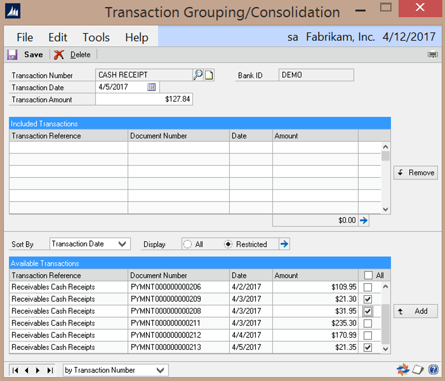The image size is (445, 381).
Task: Open the by Transaction Number dropdown
Action: tap(160, 370)
